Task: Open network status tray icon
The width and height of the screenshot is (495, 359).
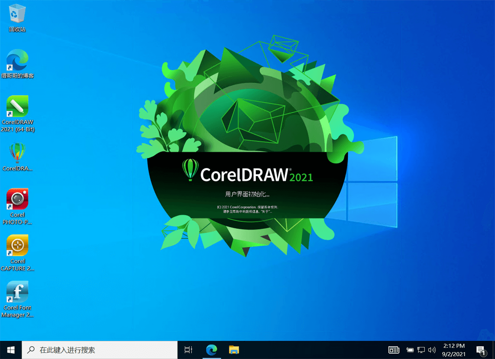Action: click(421, 350)
